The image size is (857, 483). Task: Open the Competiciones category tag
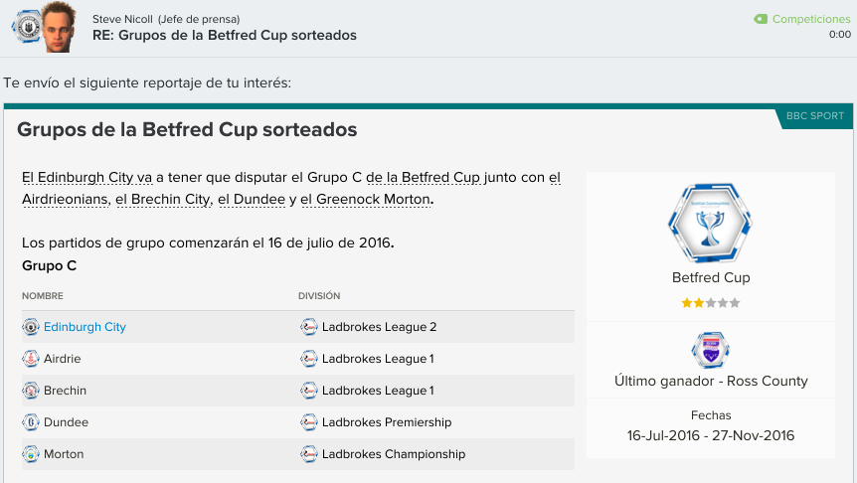[801, 19]
